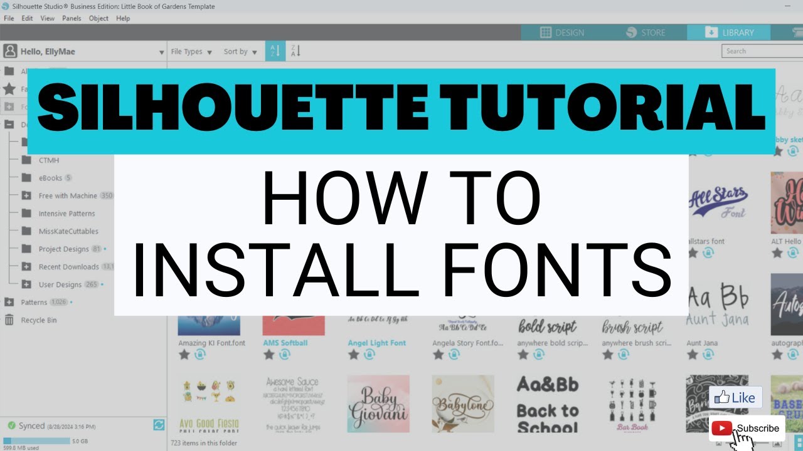Click the library Search field
Image resolution: width=803 pixels, height=451 pixels.
coord(762,51)
